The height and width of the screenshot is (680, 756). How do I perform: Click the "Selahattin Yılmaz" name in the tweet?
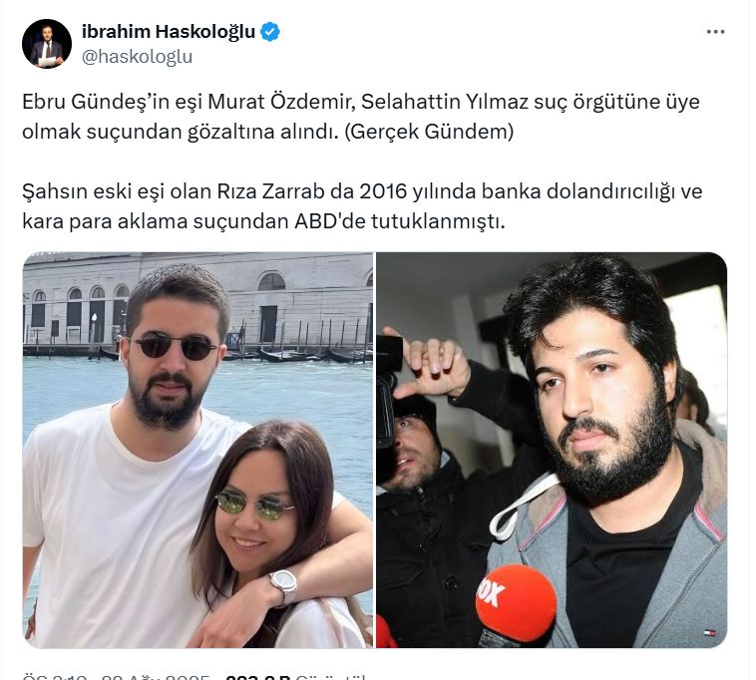445,102
